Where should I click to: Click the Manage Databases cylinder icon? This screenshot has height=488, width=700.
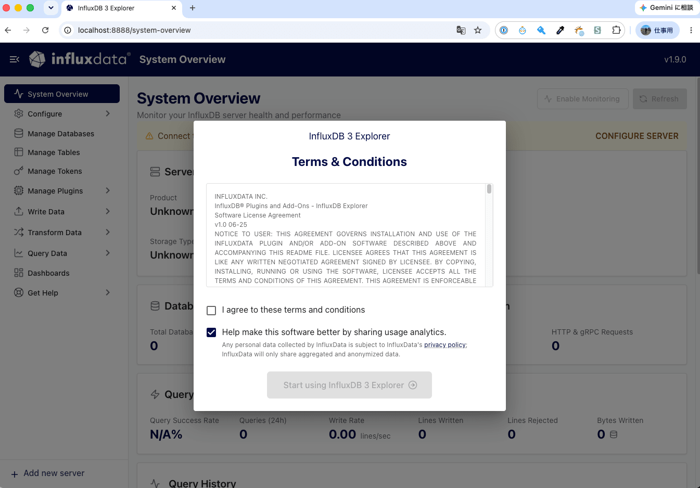click(19, 133)
